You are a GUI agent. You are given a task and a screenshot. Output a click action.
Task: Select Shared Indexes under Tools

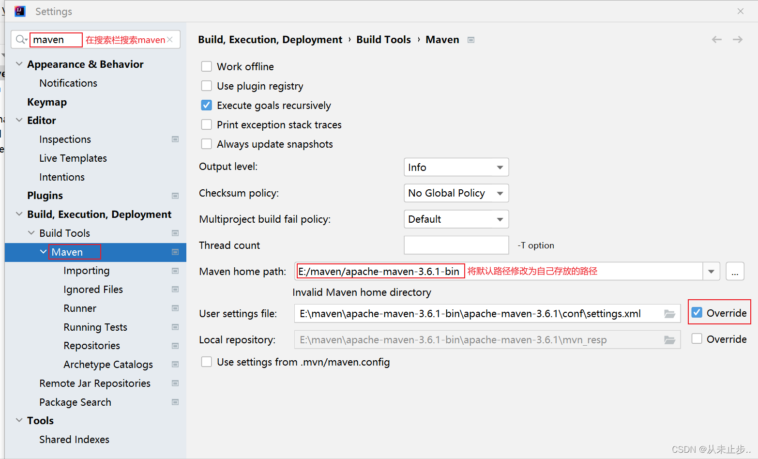[75, 440]
